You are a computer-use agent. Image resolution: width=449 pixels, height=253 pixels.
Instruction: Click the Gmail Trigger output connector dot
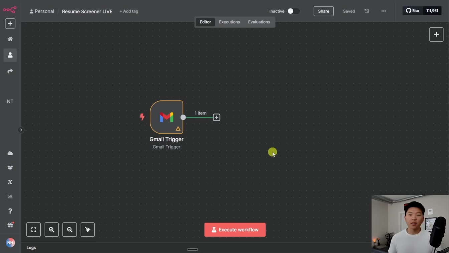(183, 117)
